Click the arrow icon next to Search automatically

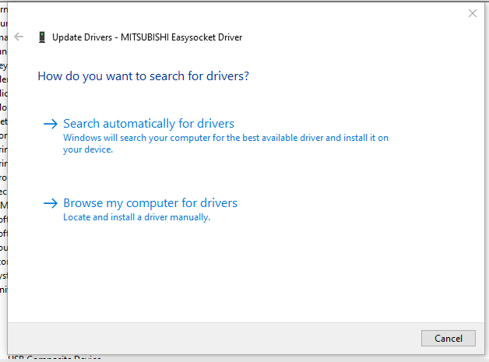coord(51,124)
